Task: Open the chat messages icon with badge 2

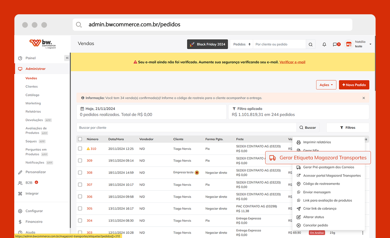Action: pyautogui.click(x=337, y=44)
